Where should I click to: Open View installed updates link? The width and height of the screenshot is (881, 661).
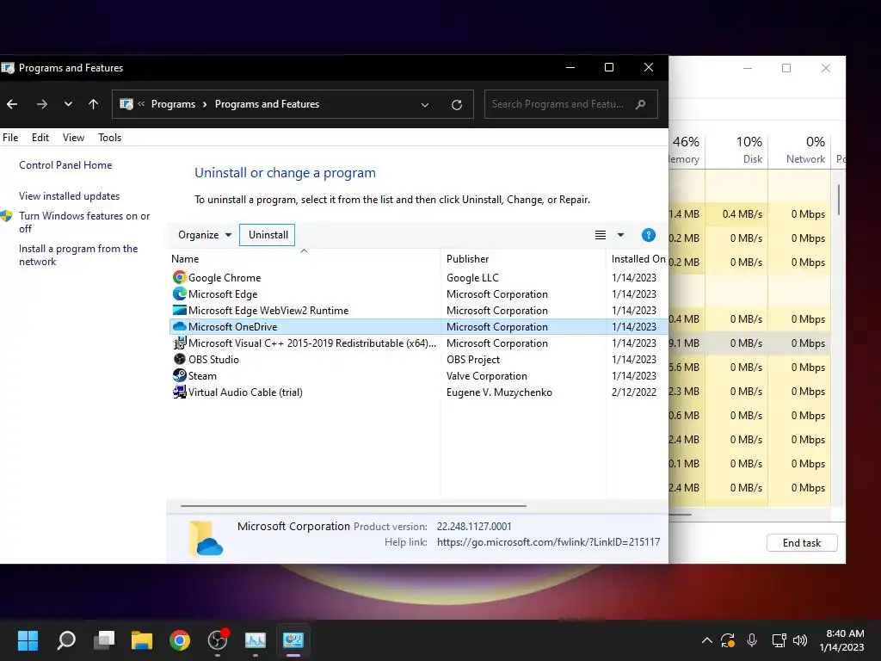[x=69, y=196]
